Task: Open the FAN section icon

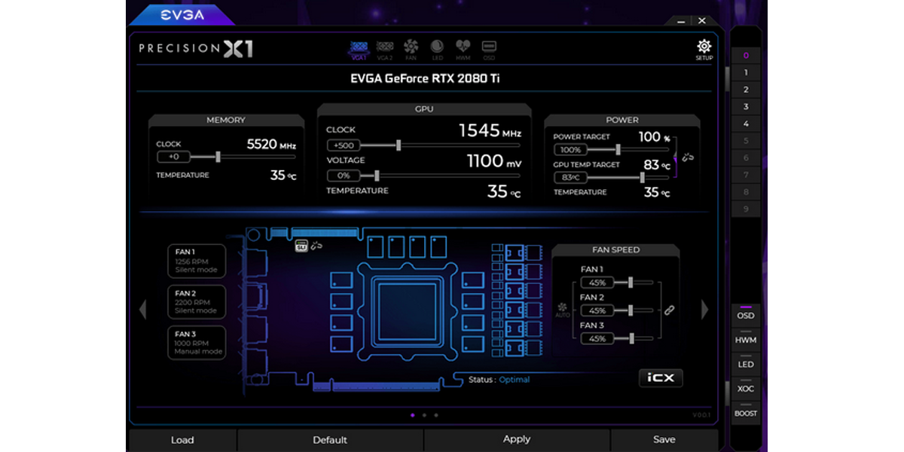Action: (411, 50)
